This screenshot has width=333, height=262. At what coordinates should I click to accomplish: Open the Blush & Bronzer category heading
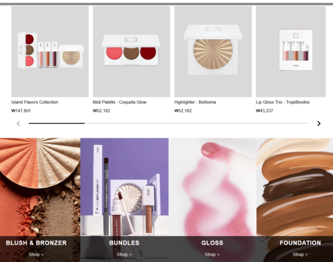point(36,243)
